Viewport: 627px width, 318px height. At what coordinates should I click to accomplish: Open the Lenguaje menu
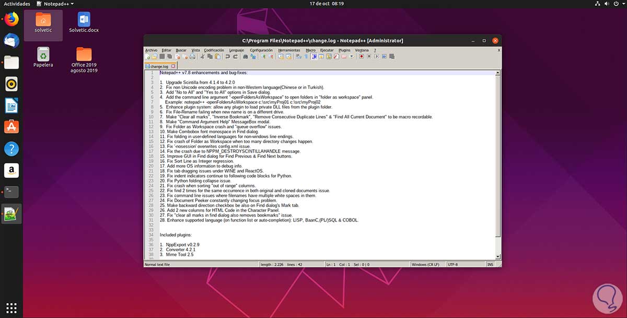(236, 50)
